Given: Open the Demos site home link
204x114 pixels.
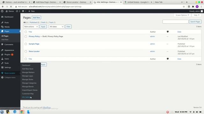Looking at the screenshot, I should click(10, 11).
